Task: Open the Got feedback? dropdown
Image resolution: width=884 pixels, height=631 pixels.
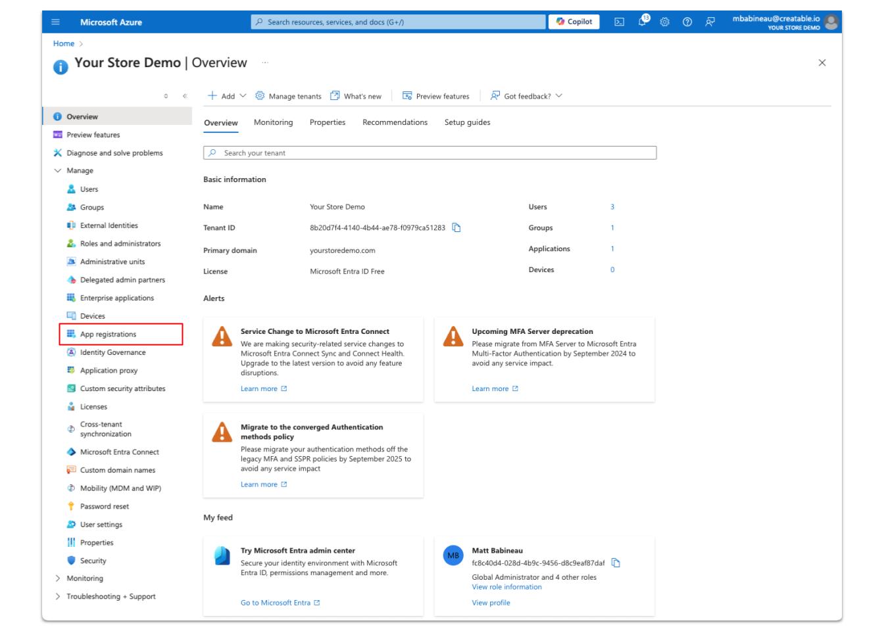Action: click(527, 96)
